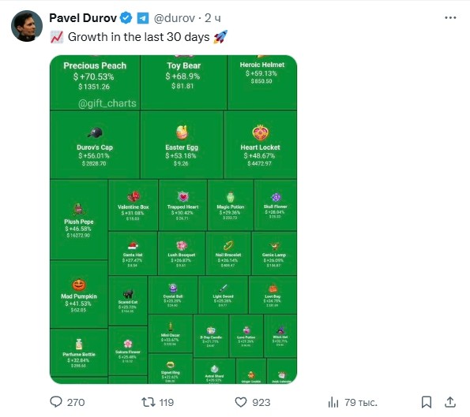Click the 923 likes count
470x417 pixels.
tap(261, 402)
